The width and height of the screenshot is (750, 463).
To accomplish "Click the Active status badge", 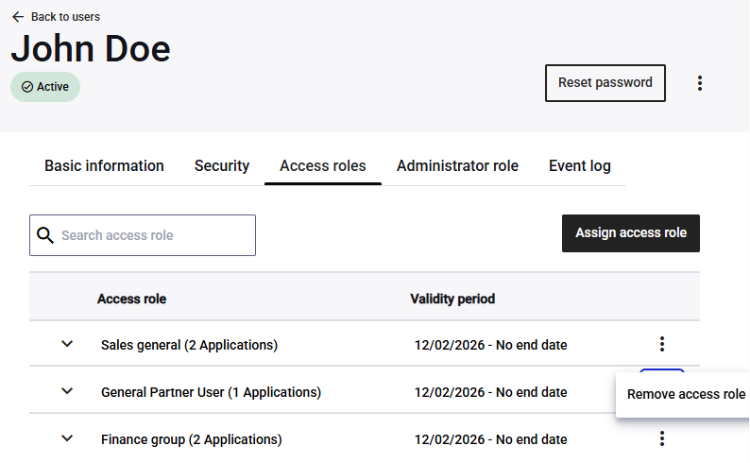I will [45, 87].
